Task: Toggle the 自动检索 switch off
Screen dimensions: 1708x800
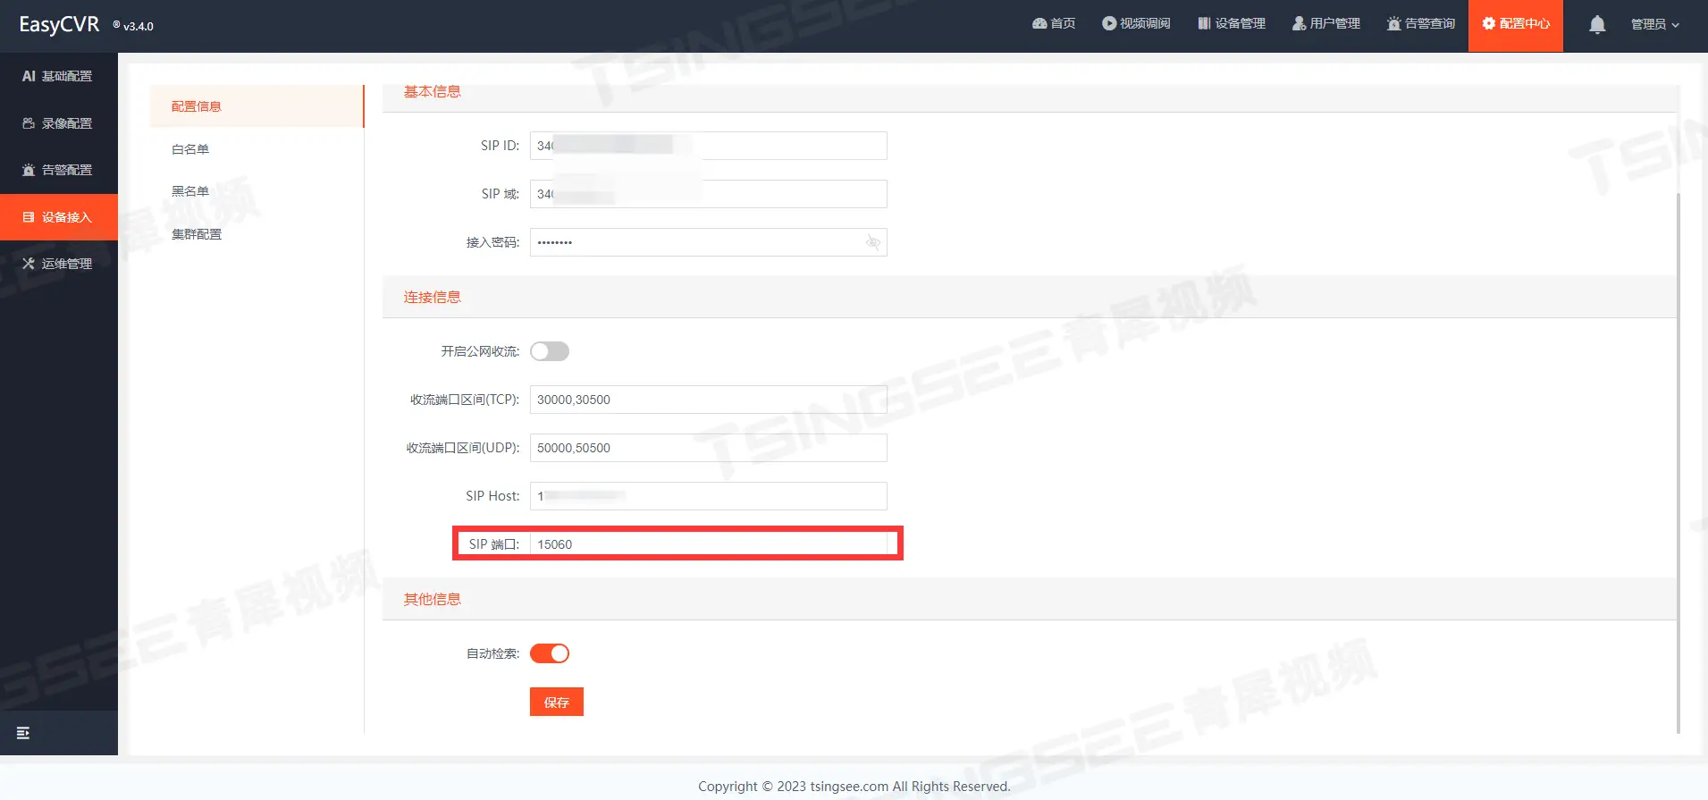Action: pos(550,653)
